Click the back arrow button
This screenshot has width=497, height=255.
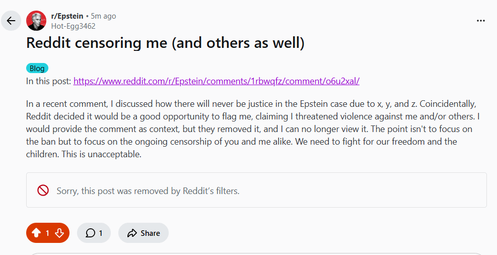click(x=11, y=21)
